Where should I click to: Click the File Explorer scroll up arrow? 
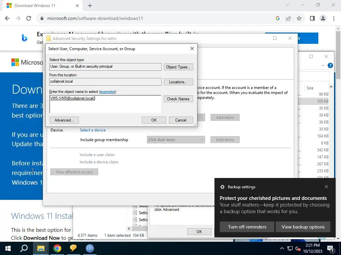click(x=331, y=87)
